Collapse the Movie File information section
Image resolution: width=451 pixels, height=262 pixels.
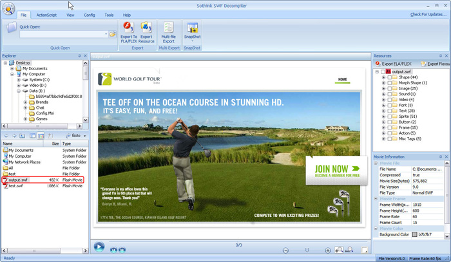376,163
